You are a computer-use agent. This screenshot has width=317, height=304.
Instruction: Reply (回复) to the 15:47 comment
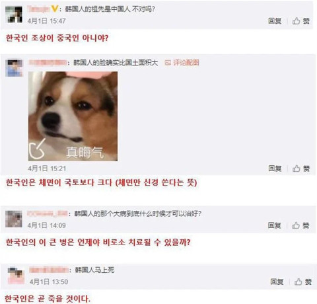tap(275, 21)
